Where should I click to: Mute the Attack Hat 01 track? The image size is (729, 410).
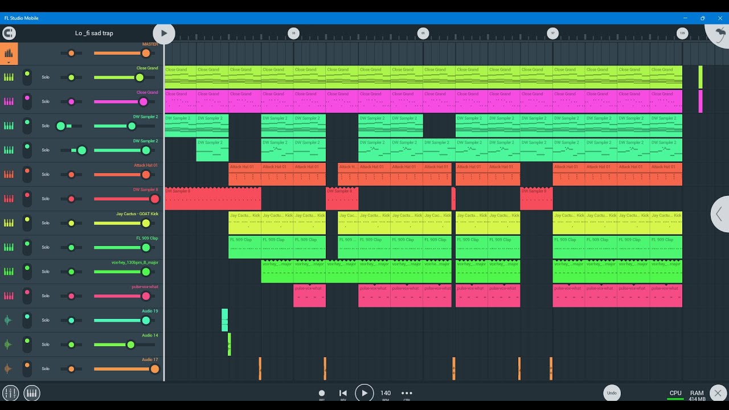tap(27, 174)
